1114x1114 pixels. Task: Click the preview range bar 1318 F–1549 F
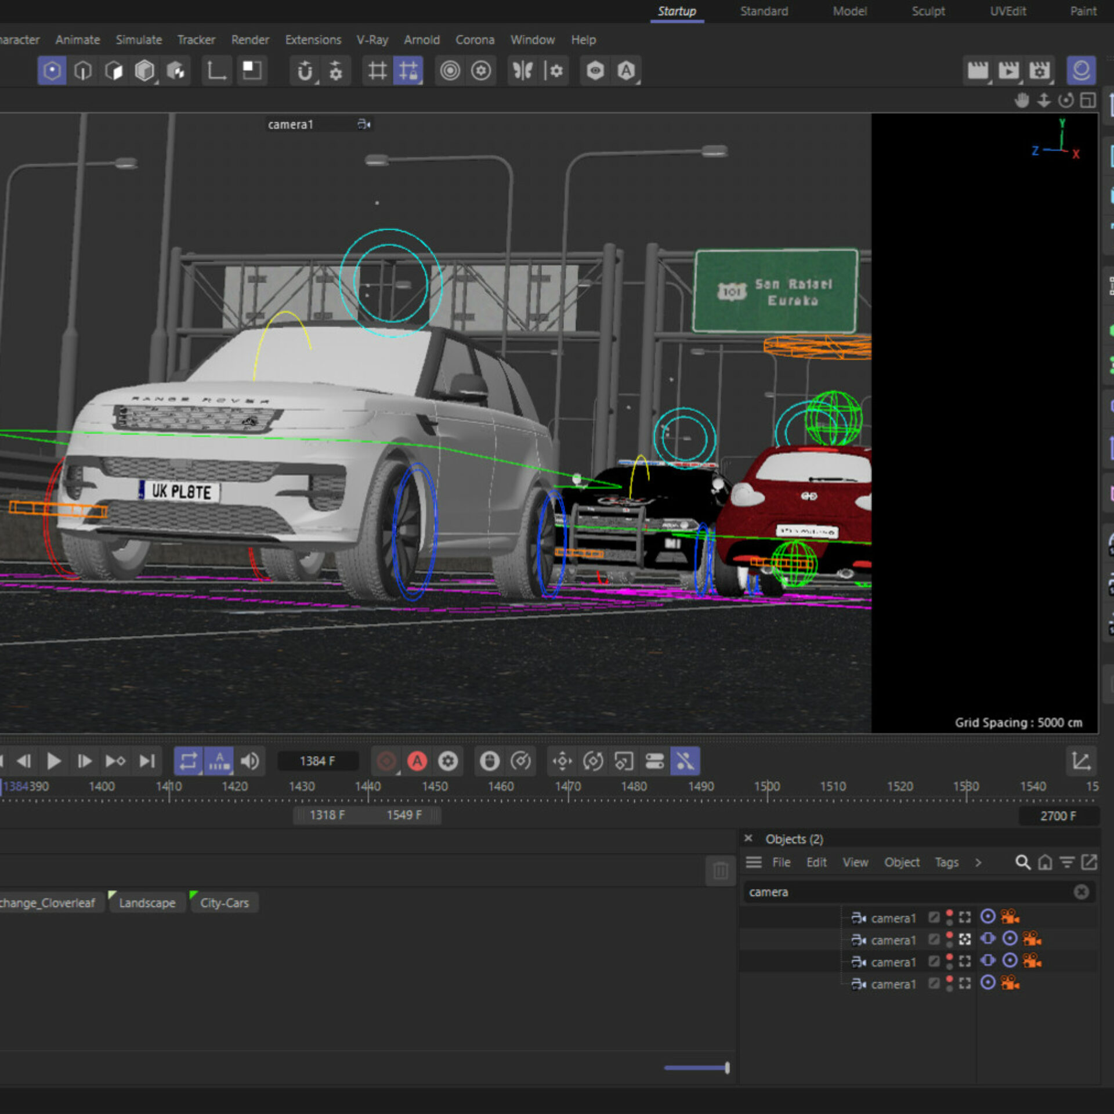(x=367, y=815)
